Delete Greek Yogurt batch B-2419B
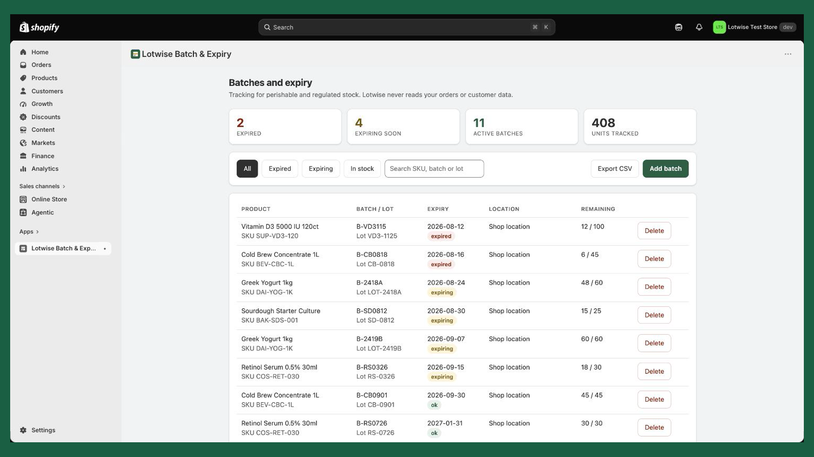The width and height of the screenshot is (814, 457). (654, 343)
